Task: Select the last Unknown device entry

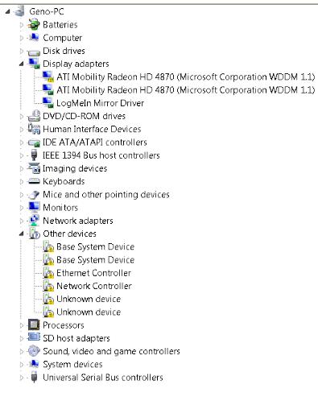Action: pyautogui.click(x=89, y=312)
